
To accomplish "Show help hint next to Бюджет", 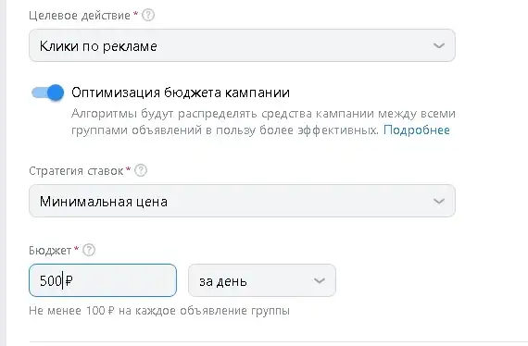I will 89,250.
